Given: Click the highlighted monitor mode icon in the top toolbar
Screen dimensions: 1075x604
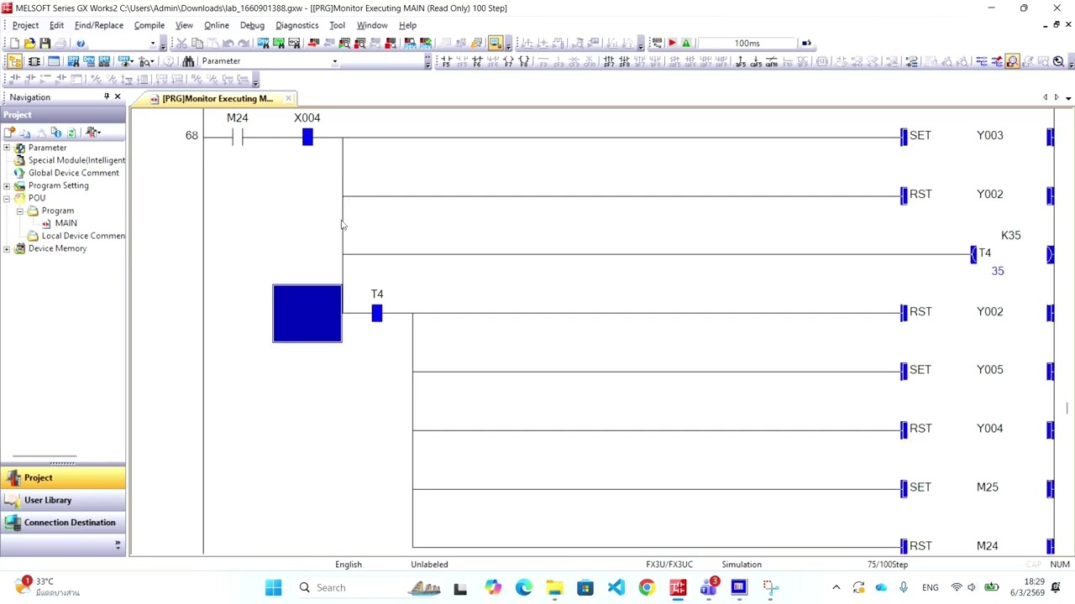Looking at the screenshot, I should point(494,43).
